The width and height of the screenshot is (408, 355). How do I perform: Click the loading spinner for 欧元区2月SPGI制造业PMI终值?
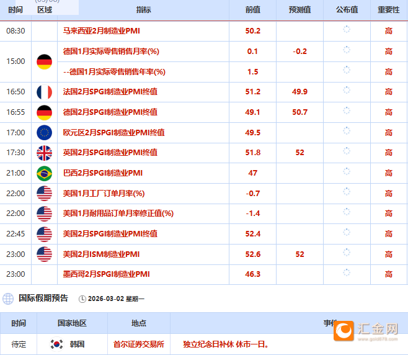347,131
